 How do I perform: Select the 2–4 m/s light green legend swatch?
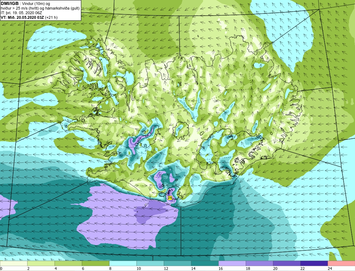41,263
